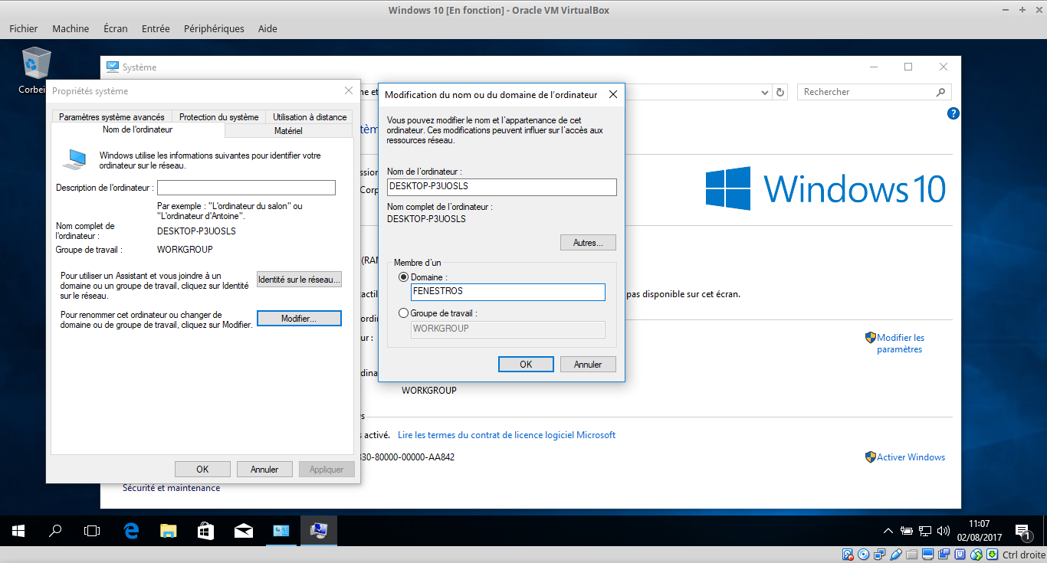Open the Machine menu
The height and width of the screenshot is (563, 1047).
71,28
